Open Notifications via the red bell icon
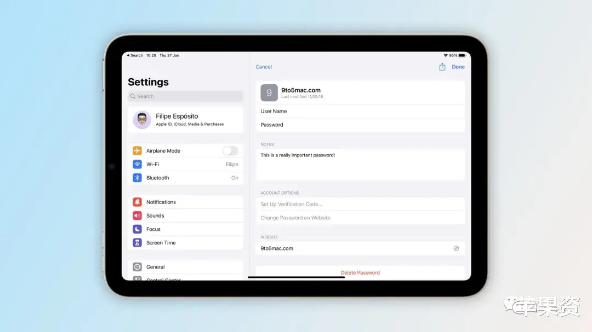 [136, 202]
